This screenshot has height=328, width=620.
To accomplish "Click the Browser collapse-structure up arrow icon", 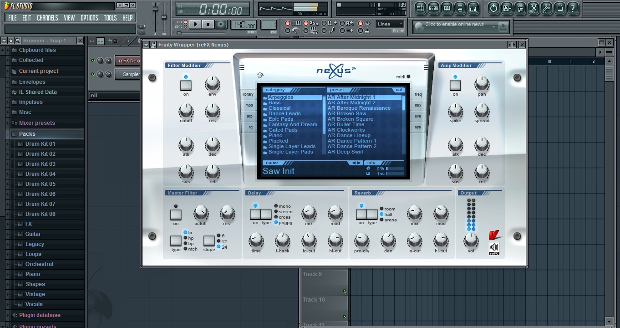I will coord(11,41).
